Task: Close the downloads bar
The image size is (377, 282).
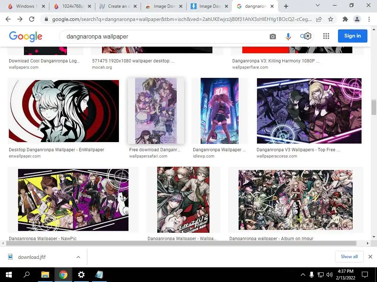Action: coord(370,257)
